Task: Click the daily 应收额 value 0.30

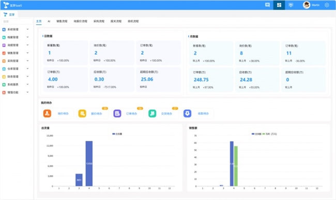Action: (99, 79)
